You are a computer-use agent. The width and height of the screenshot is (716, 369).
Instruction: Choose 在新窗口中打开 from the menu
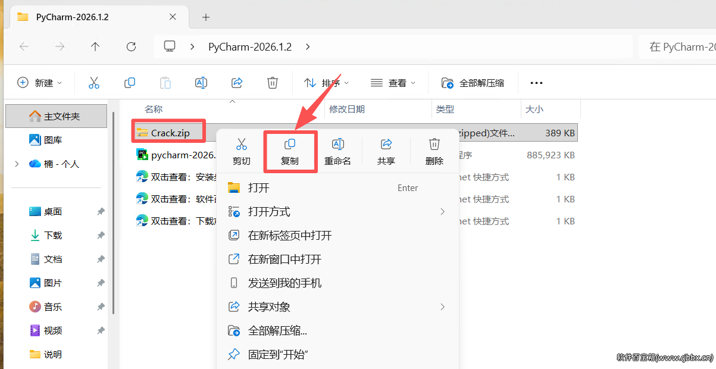pyautogui.click(x=337, y=259)
